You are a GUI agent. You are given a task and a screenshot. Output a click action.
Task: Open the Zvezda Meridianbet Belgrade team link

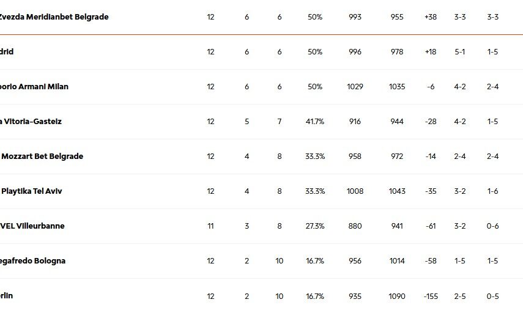point(54,17)
